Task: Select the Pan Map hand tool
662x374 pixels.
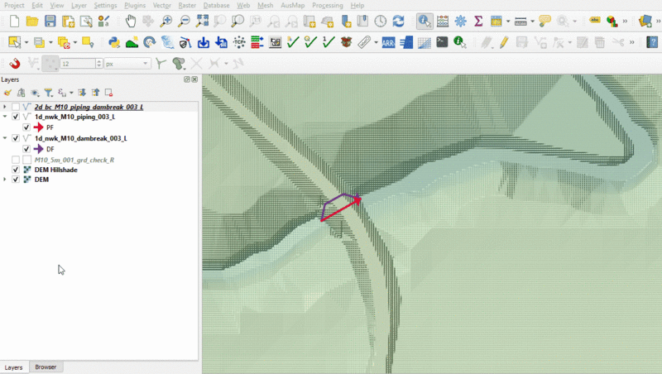Action: (131, 21)
